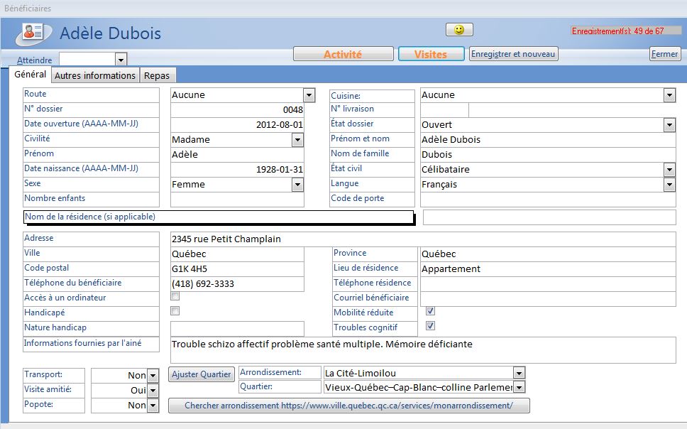
Task: Open the Popote dropdown
Action: coord(153,406)
